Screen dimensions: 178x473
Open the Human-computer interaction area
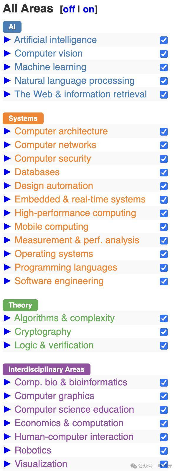click(74, 437)
